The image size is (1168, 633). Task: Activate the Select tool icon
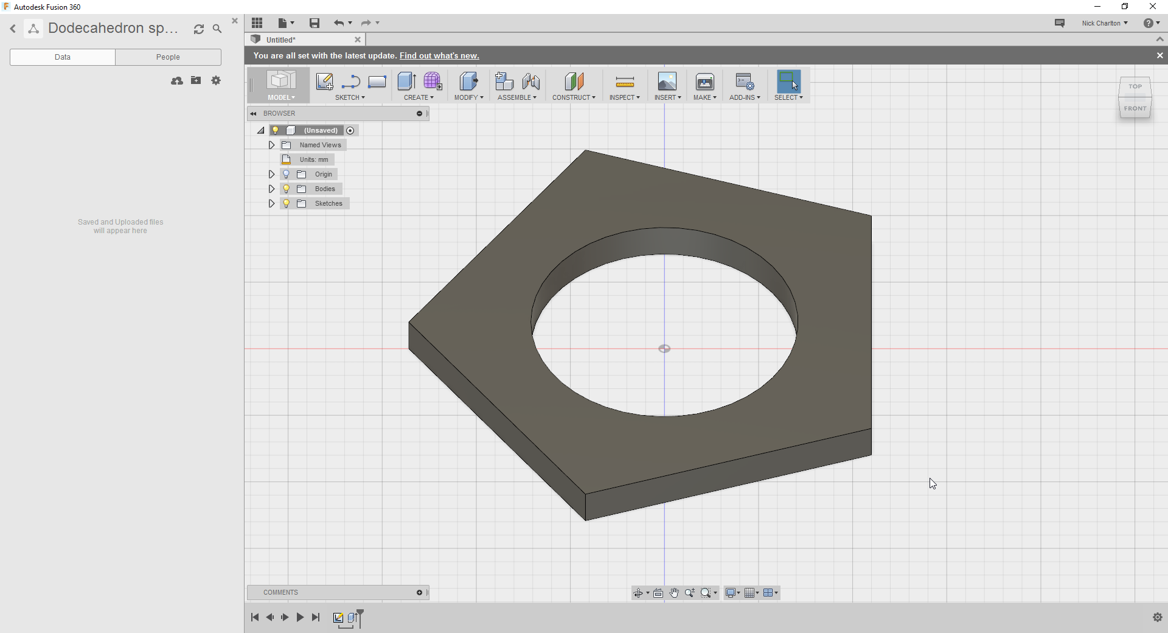pyautogui.click(x=788, y=82)
